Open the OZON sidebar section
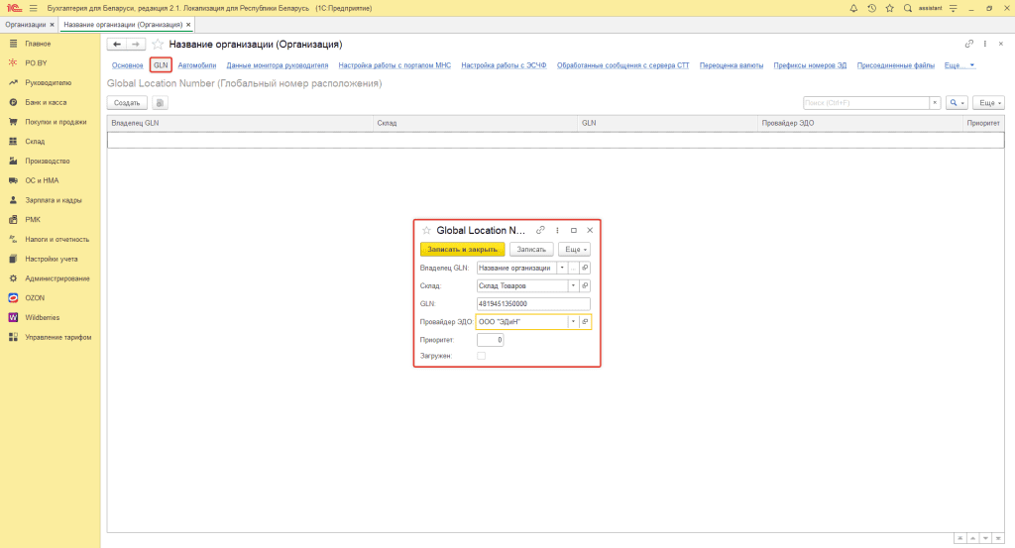This screenshot has height=548, width=1015. pos(35,297)
